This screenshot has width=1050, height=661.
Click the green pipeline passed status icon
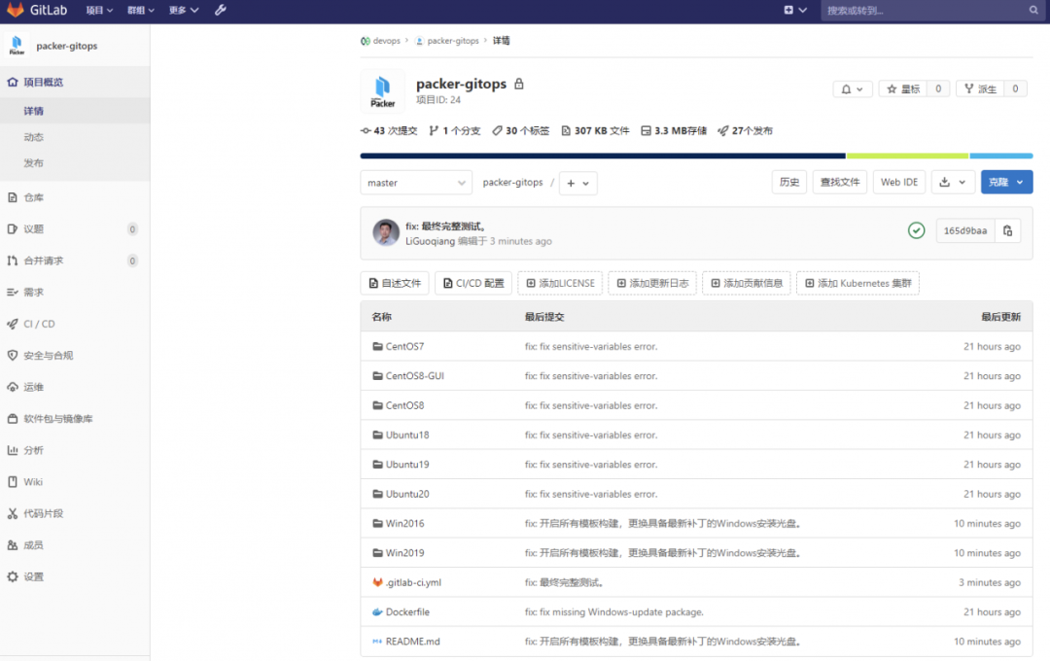pyautogui.click(x=916, y=230)
